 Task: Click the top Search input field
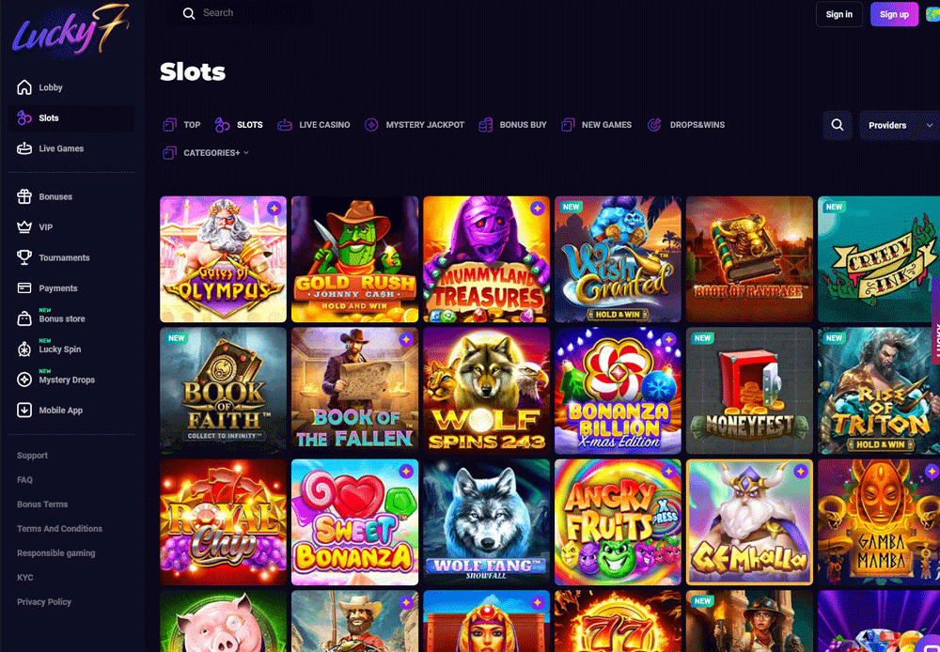240,13
